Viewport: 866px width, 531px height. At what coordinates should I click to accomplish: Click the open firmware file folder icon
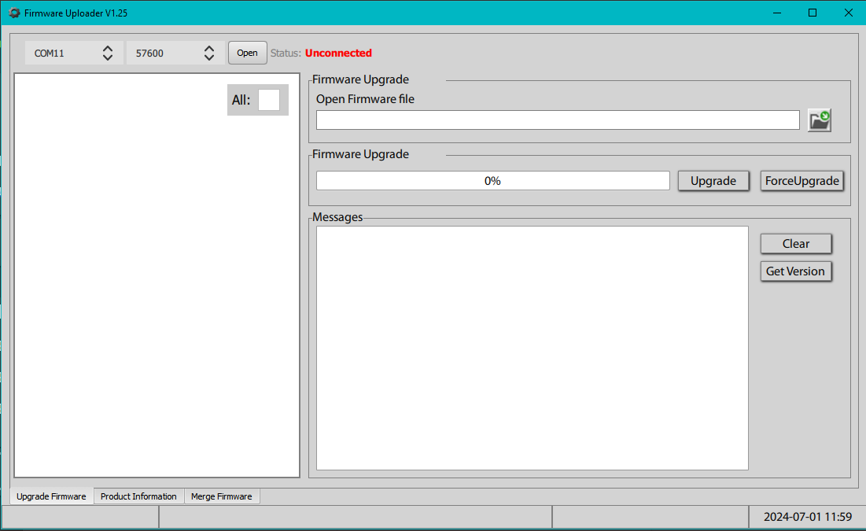pos(819,120)
